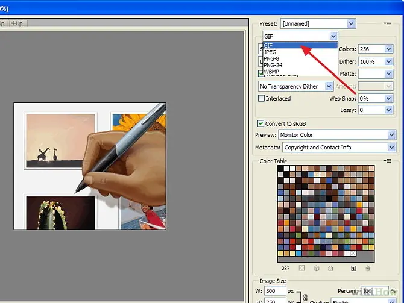Choose PNG-8 in the format list
Viewport: 404px width, 303px height.
point(300,58)
